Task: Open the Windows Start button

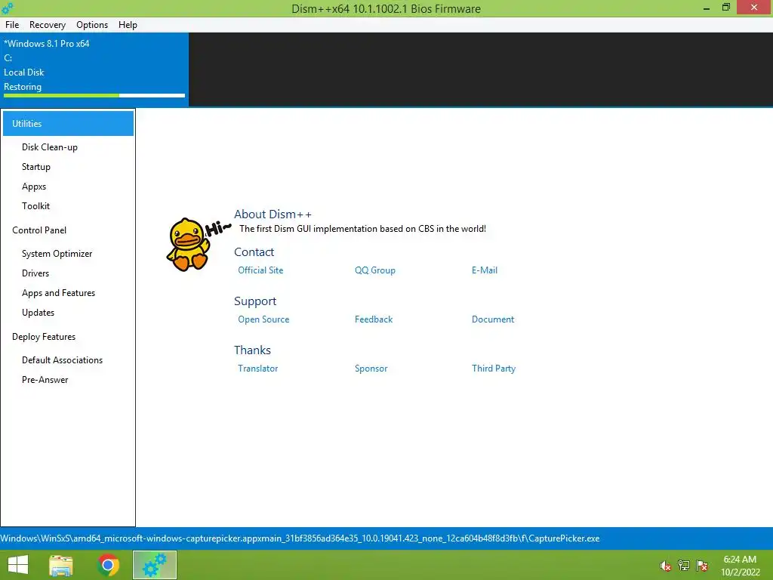Action: pos(18,565)
